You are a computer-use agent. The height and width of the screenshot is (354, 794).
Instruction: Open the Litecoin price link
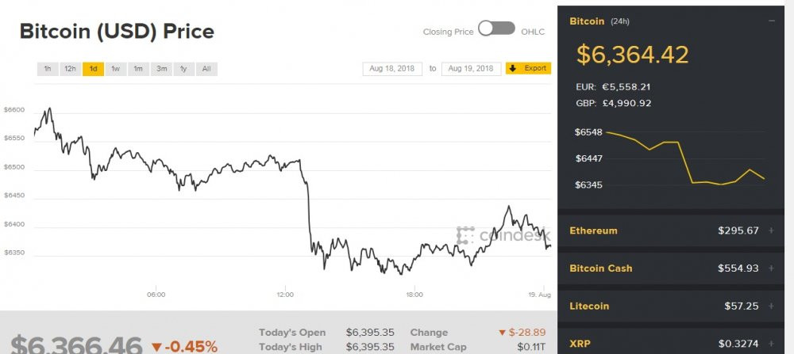(590, 306)
